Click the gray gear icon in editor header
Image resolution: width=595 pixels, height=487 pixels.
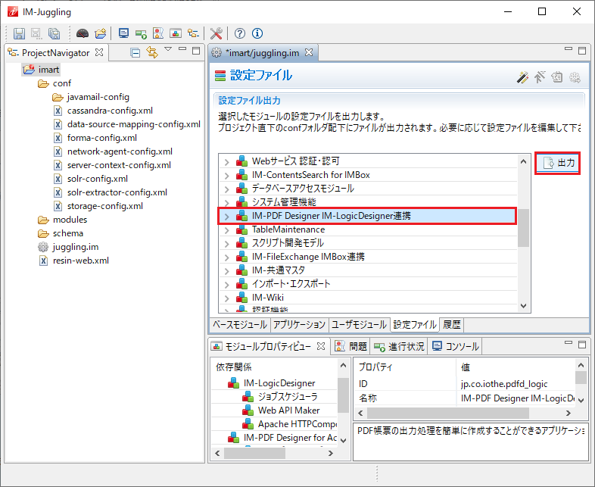(575, 77)
